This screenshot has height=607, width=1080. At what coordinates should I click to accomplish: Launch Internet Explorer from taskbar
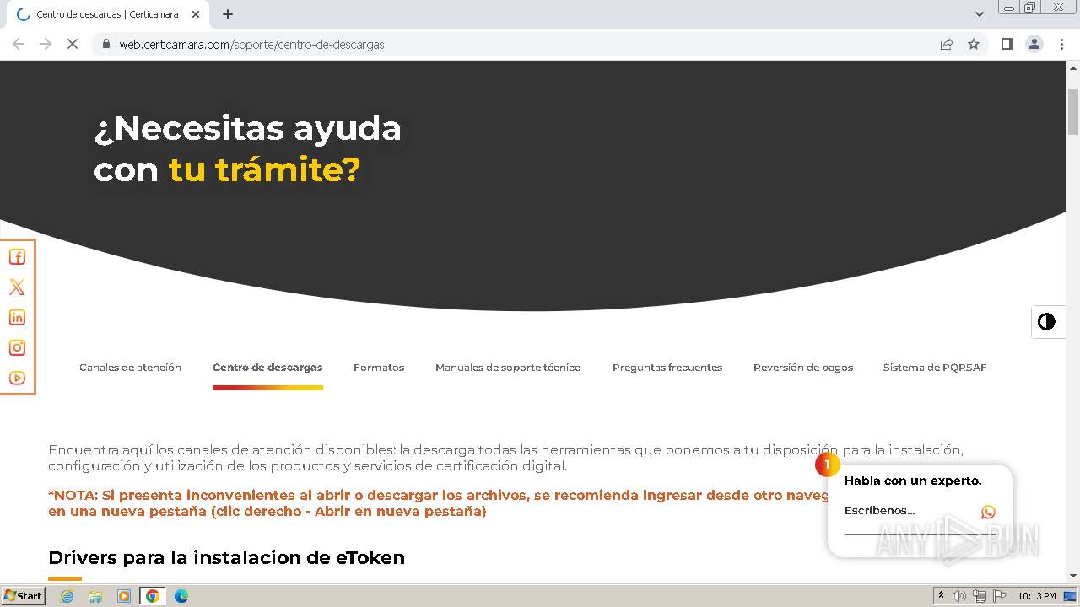pos(67,596)
